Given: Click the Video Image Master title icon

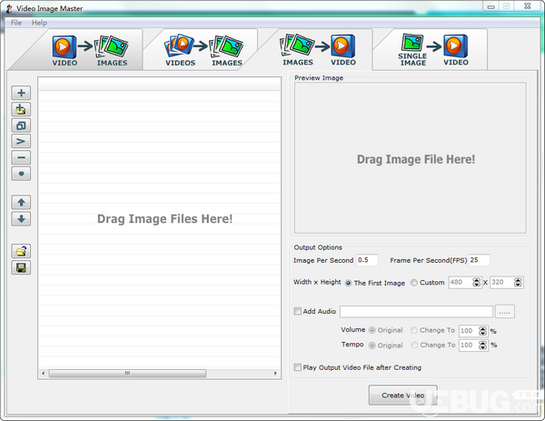Looking at the screenshot, I should [x=9, y=9].
